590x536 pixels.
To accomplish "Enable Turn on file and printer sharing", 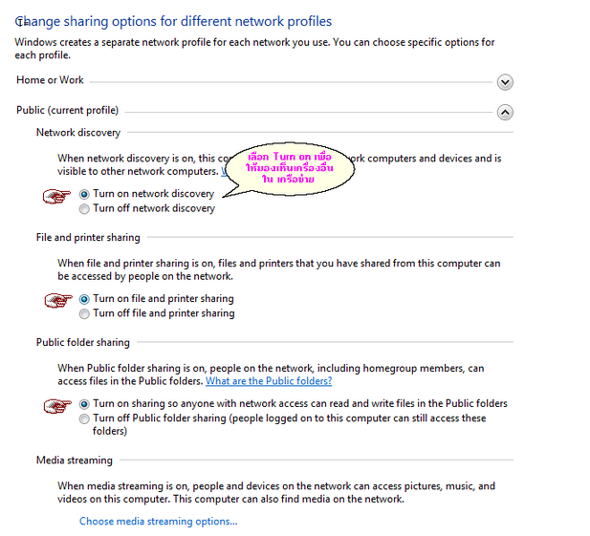I will pyautogui.click(x=85, y=299).
